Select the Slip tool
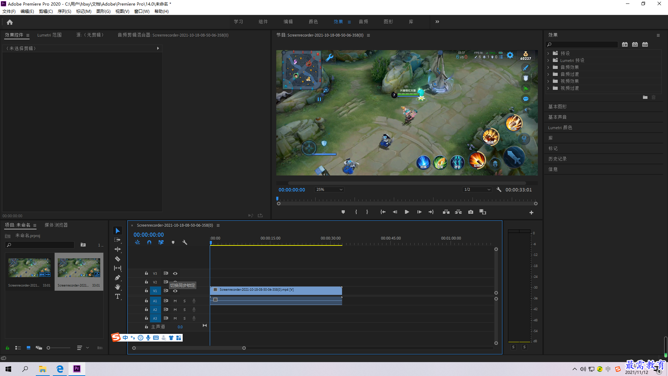 point(118,268)
